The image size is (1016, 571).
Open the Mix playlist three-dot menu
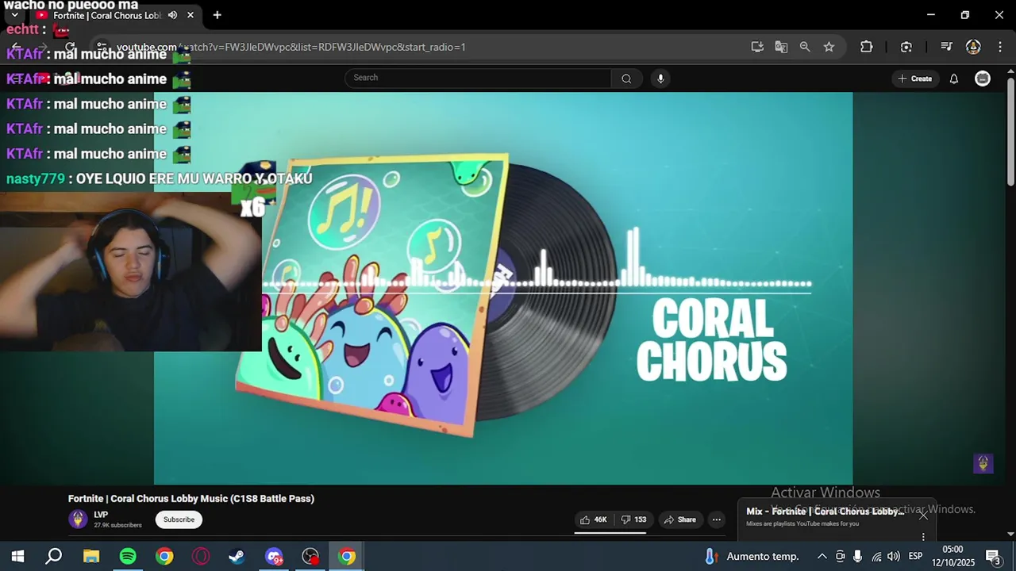point(923,537)
